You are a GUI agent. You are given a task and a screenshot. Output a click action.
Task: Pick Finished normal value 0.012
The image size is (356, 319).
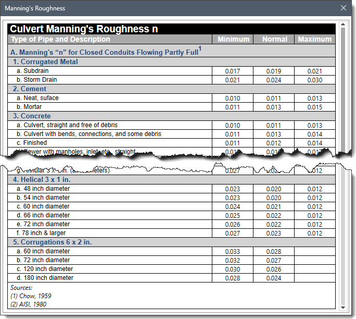click(274, 143)
